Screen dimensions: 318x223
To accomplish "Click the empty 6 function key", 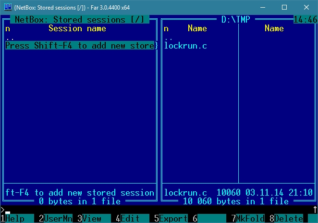I will tap(209, 219).
